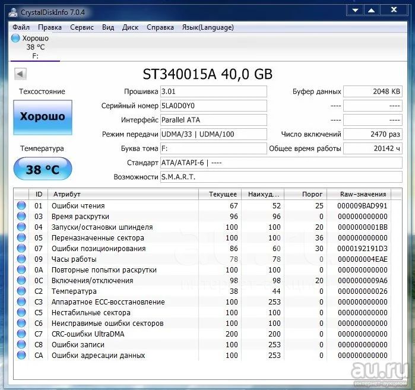Click the status icon for Нестабильные сектора row
The height and width of the screenshot is (390, 415).
(x=21, y=313)
